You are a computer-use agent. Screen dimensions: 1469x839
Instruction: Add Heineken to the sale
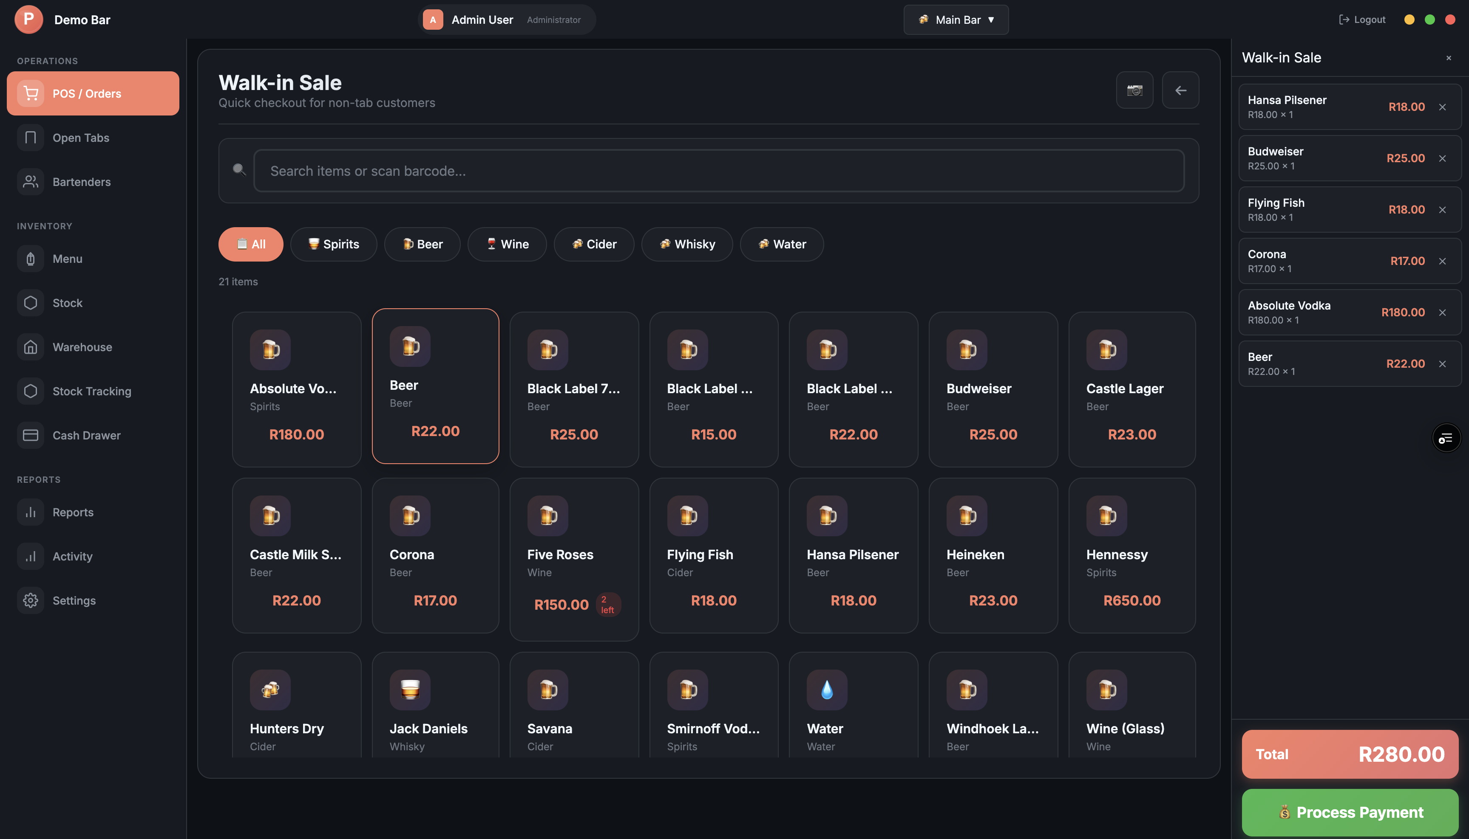993,555
